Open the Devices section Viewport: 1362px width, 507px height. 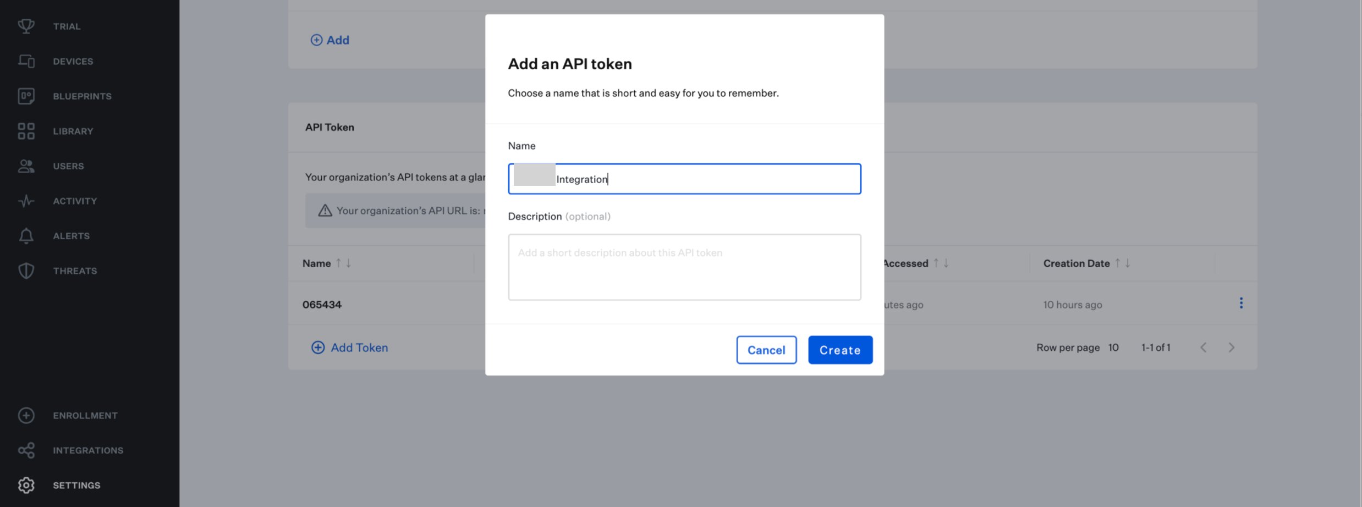73,61
